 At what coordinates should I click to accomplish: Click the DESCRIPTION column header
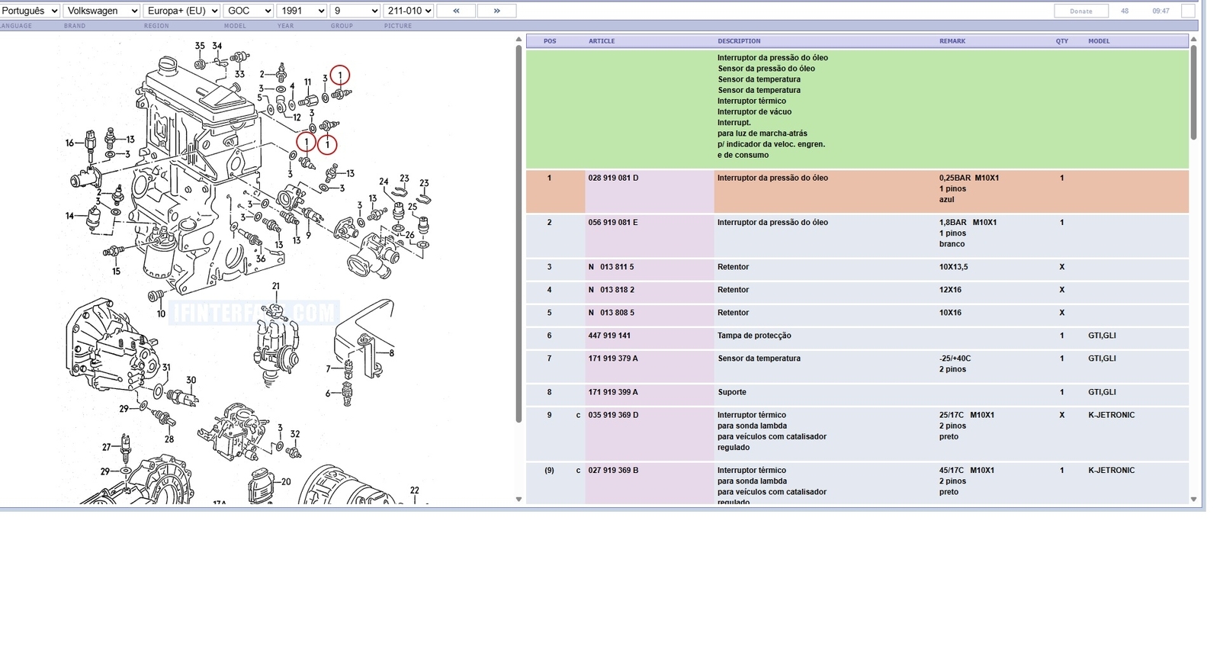(739, 41)
